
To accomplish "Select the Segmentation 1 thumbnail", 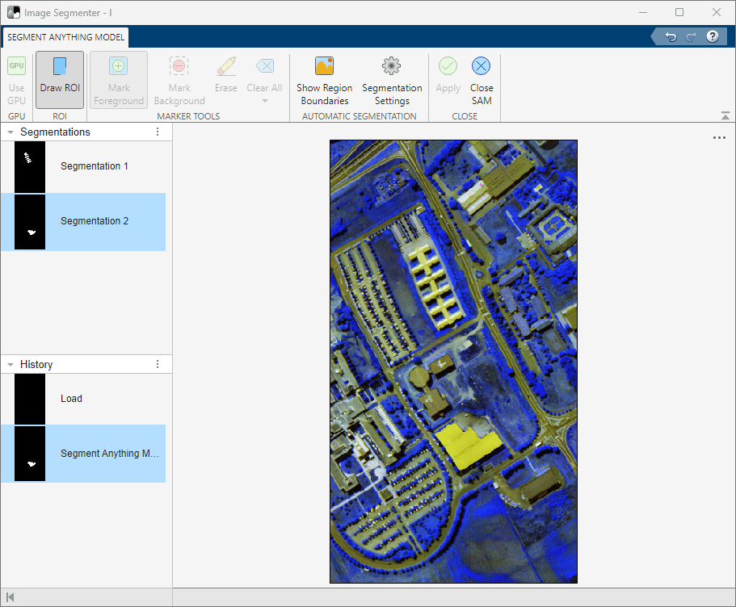I will [x=30, y=166].
